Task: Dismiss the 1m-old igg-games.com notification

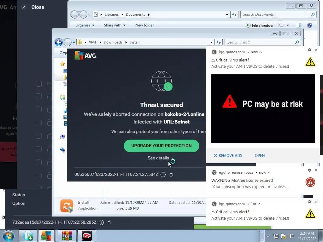Action: pyautogui.click(x=316, y=202)
